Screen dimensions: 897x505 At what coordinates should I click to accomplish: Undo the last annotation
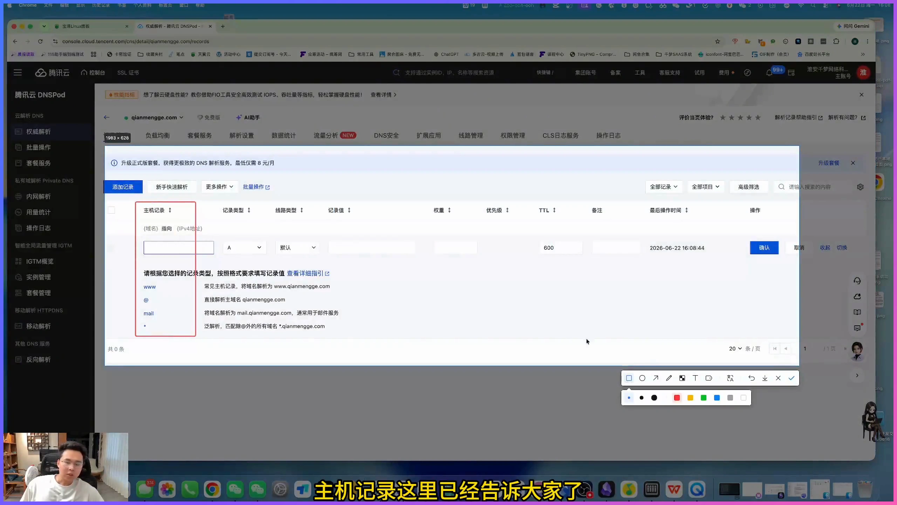(x=752, y=378)
